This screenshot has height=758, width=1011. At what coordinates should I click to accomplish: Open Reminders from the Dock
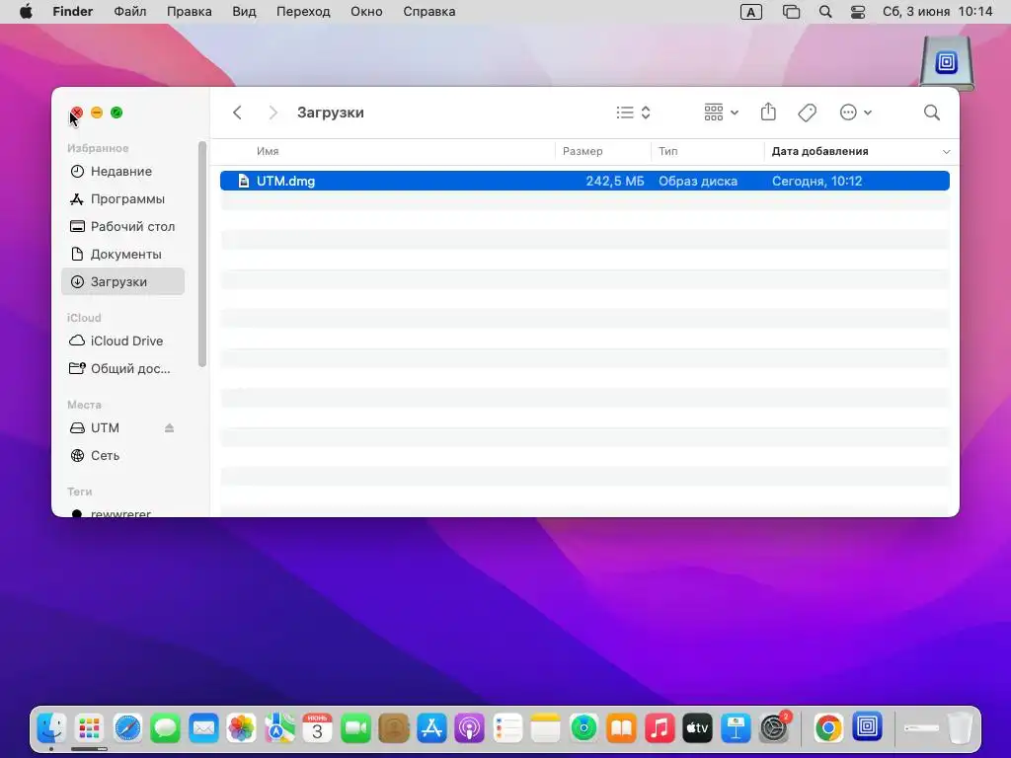(x=507, y=729)
